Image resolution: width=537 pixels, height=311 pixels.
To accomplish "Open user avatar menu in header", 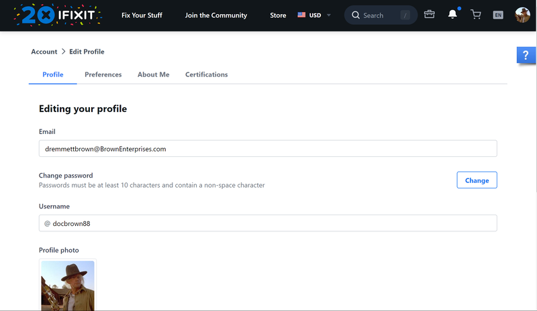I will 522,15.
